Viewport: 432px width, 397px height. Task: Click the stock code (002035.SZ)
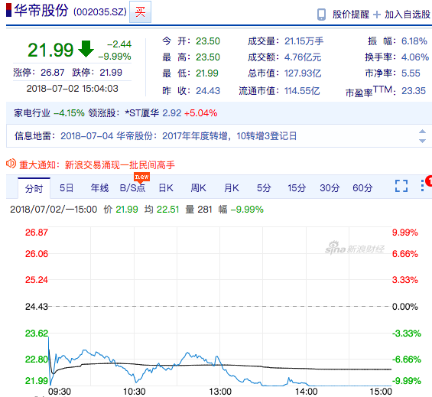[x=100, y=11]
